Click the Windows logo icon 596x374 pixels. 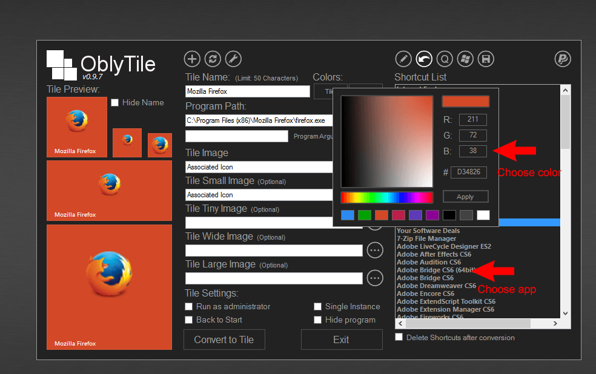point(465,59)
